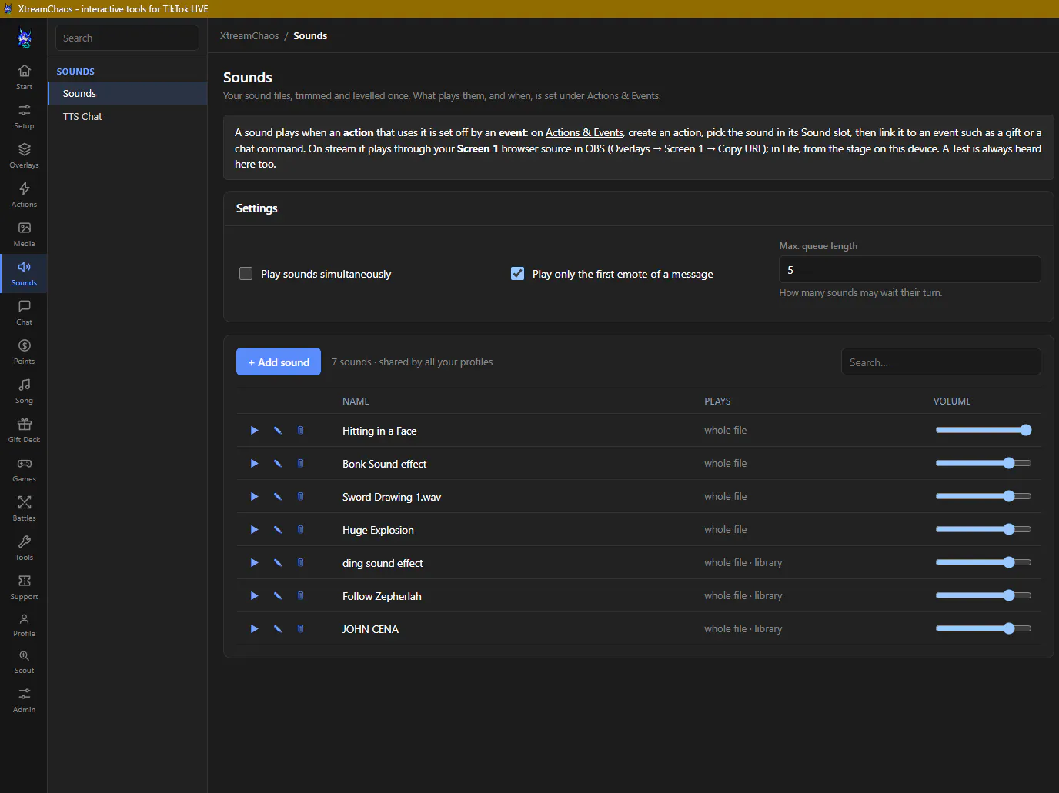Focus the Max. queue length field
The width and height of the screenshot is (1059, 793).
pos(910,270)
